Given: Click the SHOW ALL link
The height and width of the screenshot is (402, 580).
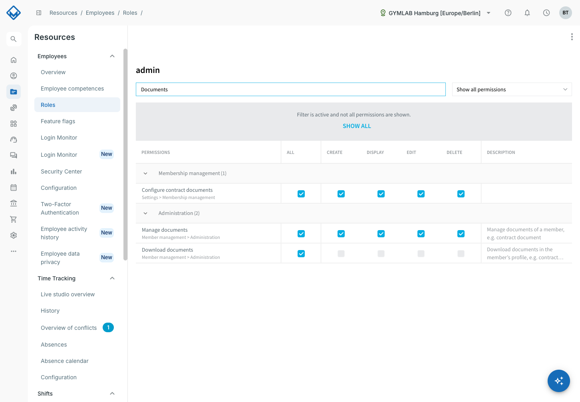Looking at the screenshot, I should 357,126.
